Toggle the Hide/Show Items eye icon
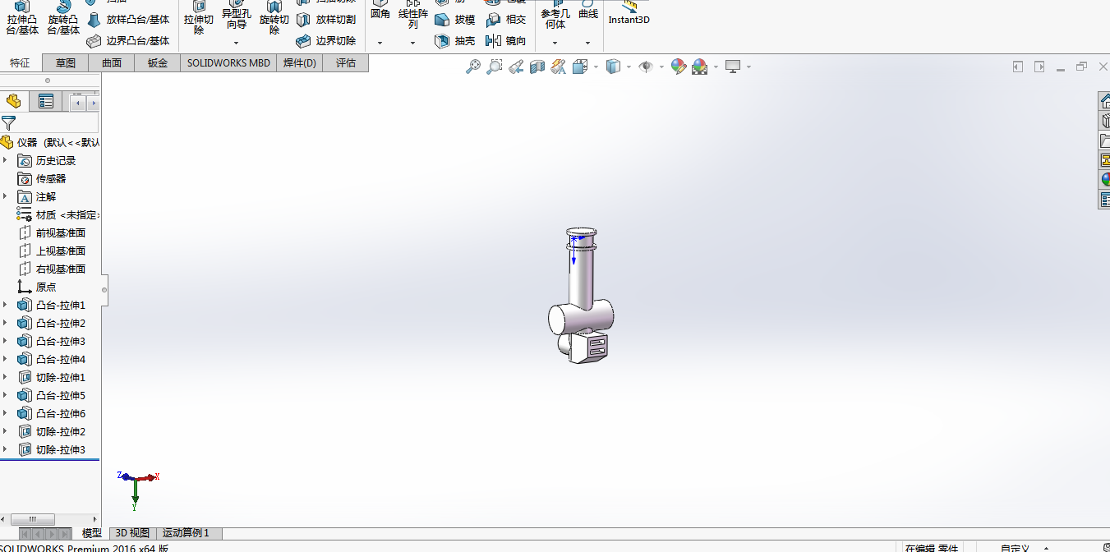The height and width of the screenshot is (552, 1110). click(646, 67)
